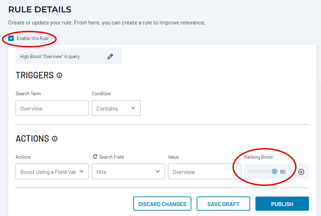Expand the Actions dropdown Boost Using a Field Value
The height and width of the screenshot is (216, 321).
(52, 172)
